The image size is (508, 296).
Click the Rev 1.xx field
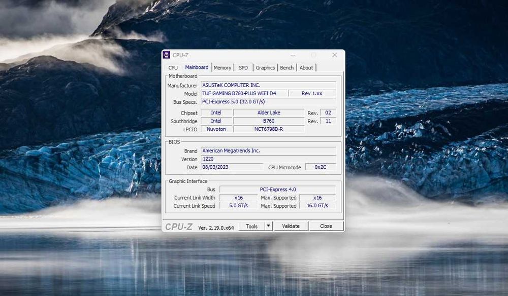[312, 93]
